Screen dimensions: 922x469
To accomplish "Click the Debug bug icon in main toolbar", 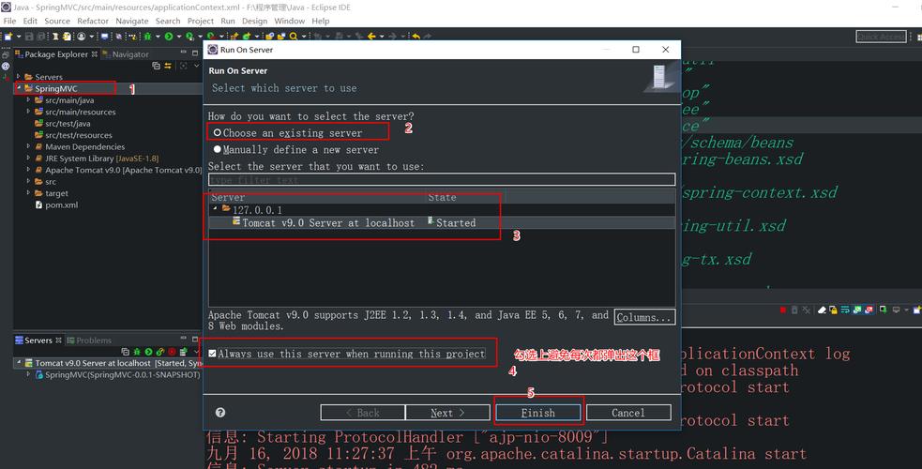I will 147,36.
